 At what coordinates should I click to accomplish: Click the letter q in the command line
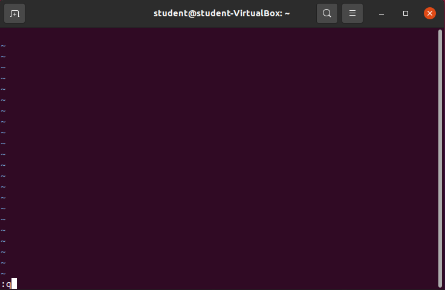pyautogui.click(x=8, y=284)
